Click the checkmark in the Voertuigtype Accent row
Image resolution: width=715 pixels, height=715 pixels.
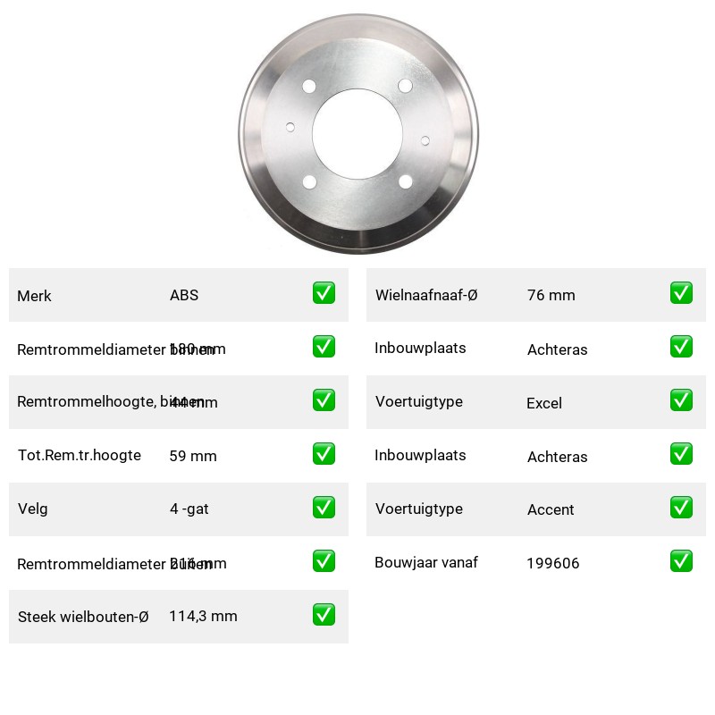pyautogui.click(x=681, y=508)
